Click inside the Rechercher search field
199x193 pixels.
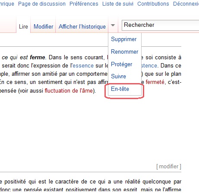160,25
